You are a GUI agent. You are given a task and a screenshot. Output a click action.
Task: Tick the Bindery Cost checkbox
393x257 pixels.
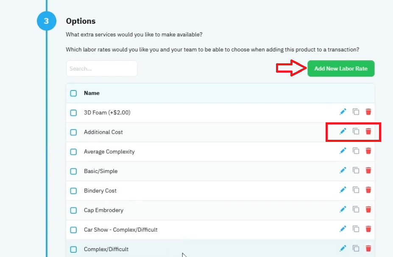(73, 191)
